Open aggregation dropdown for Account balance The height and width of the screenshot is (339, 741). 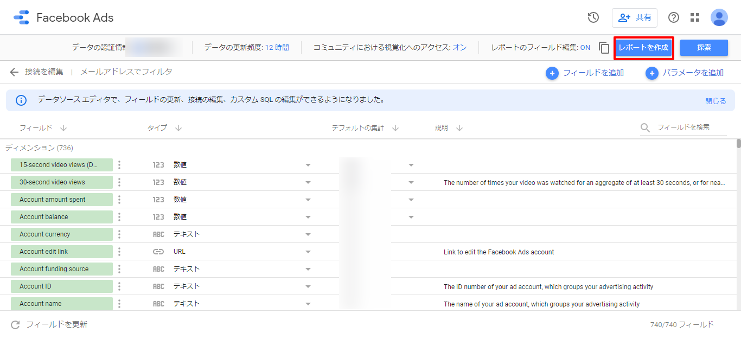[411, 217]
